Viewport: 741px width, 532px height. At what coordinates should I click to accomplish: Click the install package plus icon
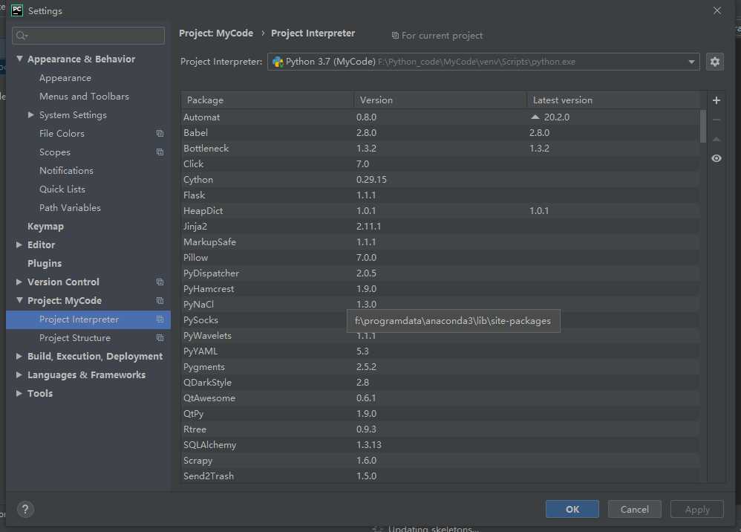tap(716, 100)
